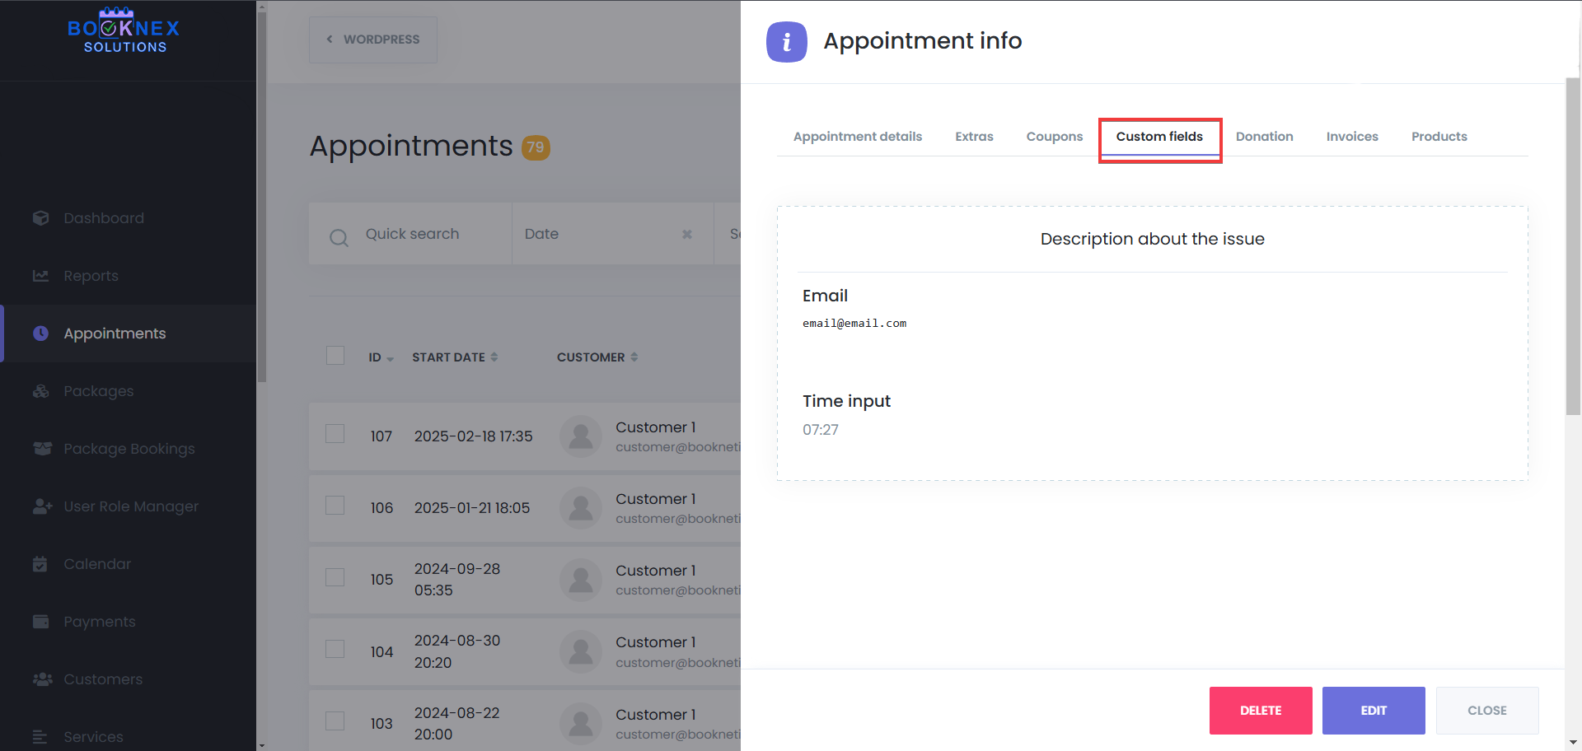The image size is (1582, 751).
Task: Open Customers using its sidebar icon
Action: pyautogui.click(x=42, y=679)
